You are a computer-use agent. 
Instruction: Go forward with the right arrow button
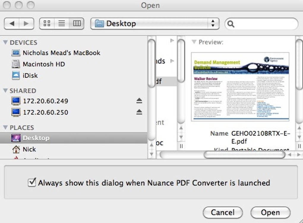[x=26, y=23]
